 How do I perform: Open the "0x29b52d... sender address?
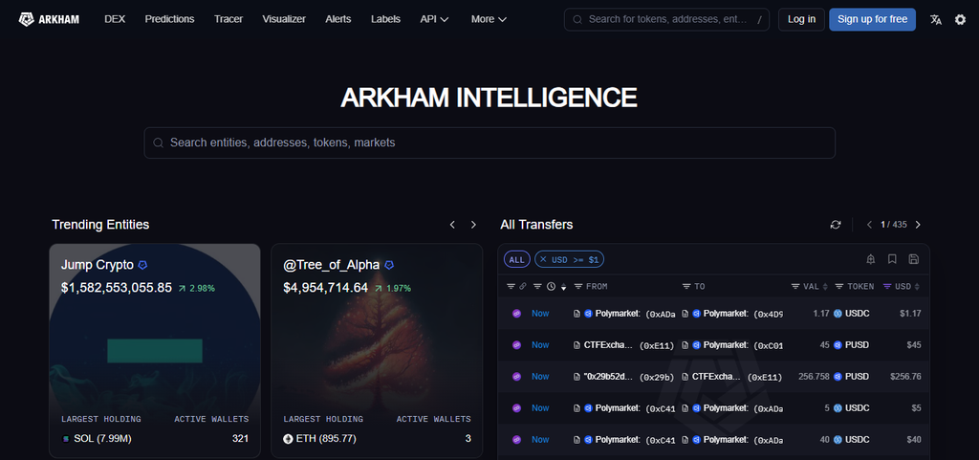(609, 377)
